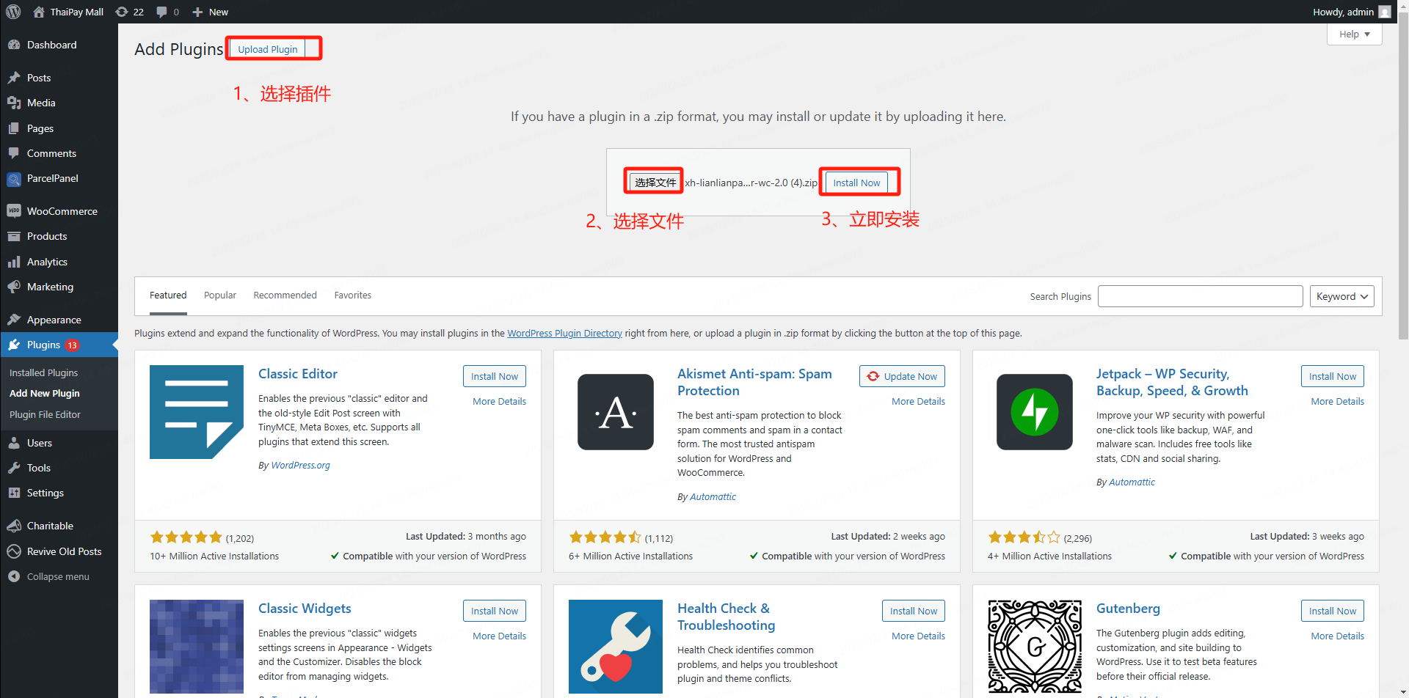This screenshot has height=698, width=1409.
Task: Open More Details for Classic Editor
Action: pos(499,401)
